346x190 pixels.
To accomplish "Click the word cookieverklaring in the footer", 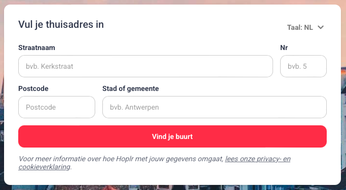I will click(x=45, y=167).
